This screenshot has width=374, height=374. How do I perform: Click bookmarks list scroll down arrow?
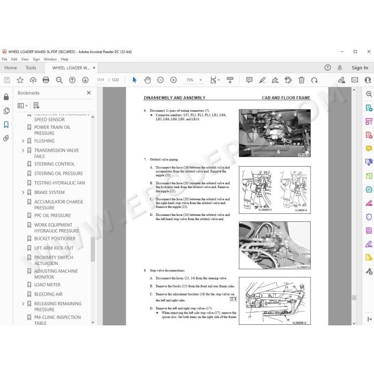[93, 323]
